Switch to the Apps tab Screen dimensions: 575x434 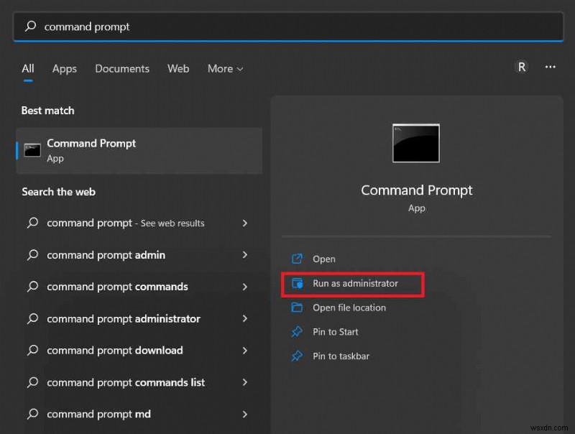pos(64,68)
